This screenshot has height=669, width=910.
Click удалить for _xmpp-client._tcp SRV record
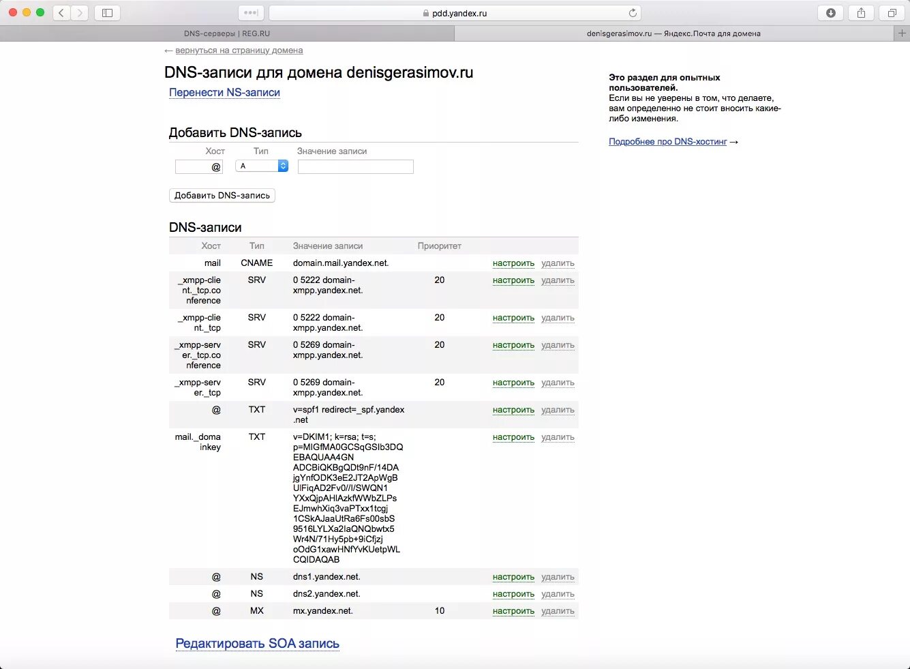pyautogui.click(x=558, y=318)
